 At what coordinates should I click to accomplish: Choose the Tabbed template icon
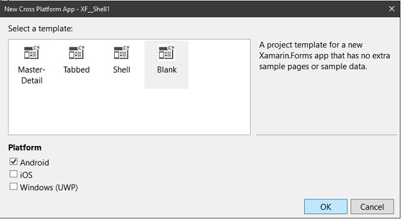click(76, 52)
